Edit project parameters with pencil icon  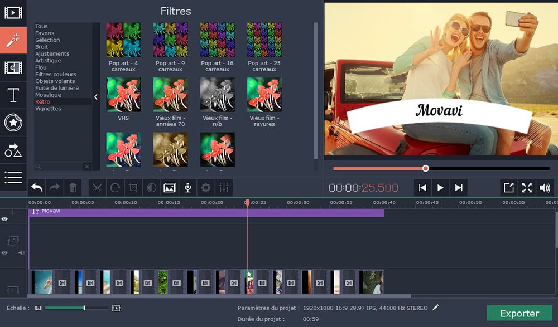436,308
